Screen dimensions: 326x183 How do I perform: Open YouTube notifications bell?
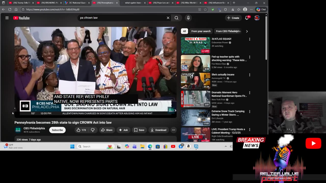pos(247,18)
